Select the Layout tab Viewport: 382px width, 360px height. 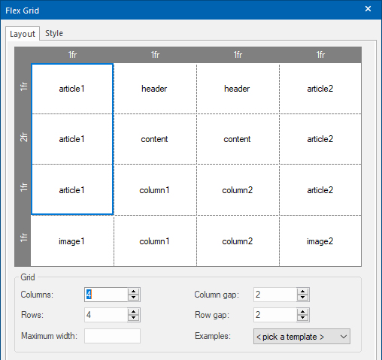tap(23, 34)
